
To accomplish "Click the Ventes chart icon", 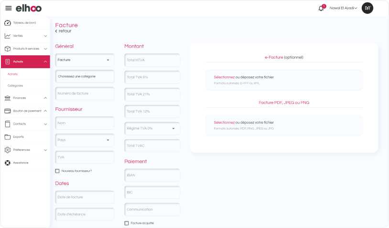I will 8,36.
